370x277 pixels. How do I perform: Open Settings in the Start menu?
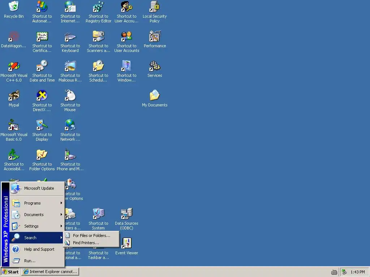[37, 226]
